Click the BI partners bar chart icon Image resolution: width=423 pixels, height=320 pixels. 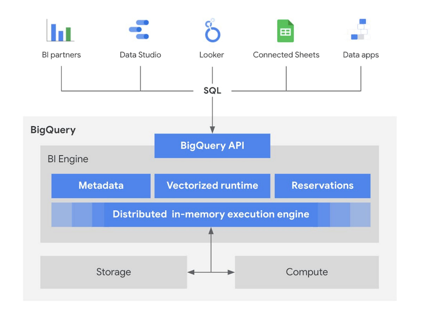(60, 30)
